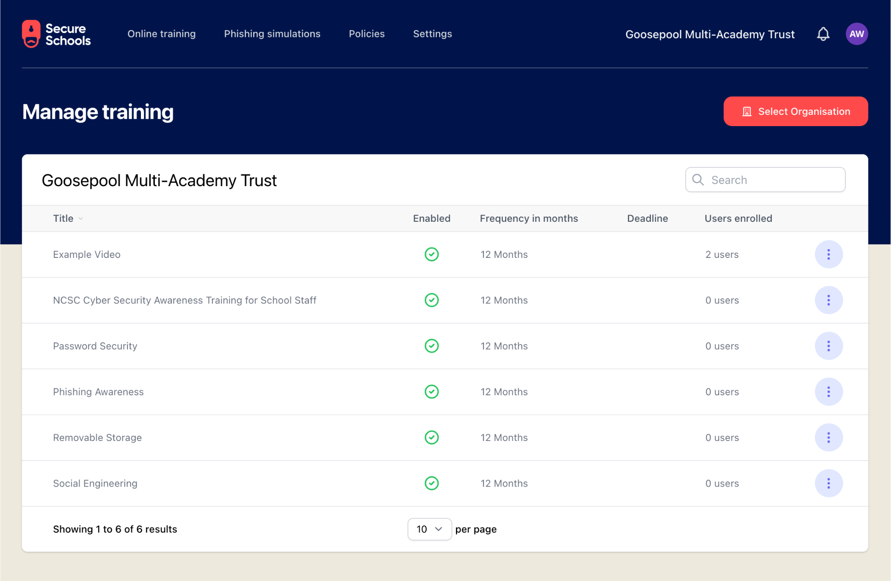Open the AW user avatar menu
This screenshot has width=891, height=581.
[857, 34]
